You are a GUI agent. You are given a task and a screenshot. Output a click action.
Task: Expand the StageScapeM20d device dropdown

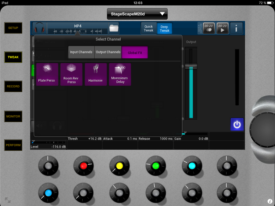coord(137,14)
